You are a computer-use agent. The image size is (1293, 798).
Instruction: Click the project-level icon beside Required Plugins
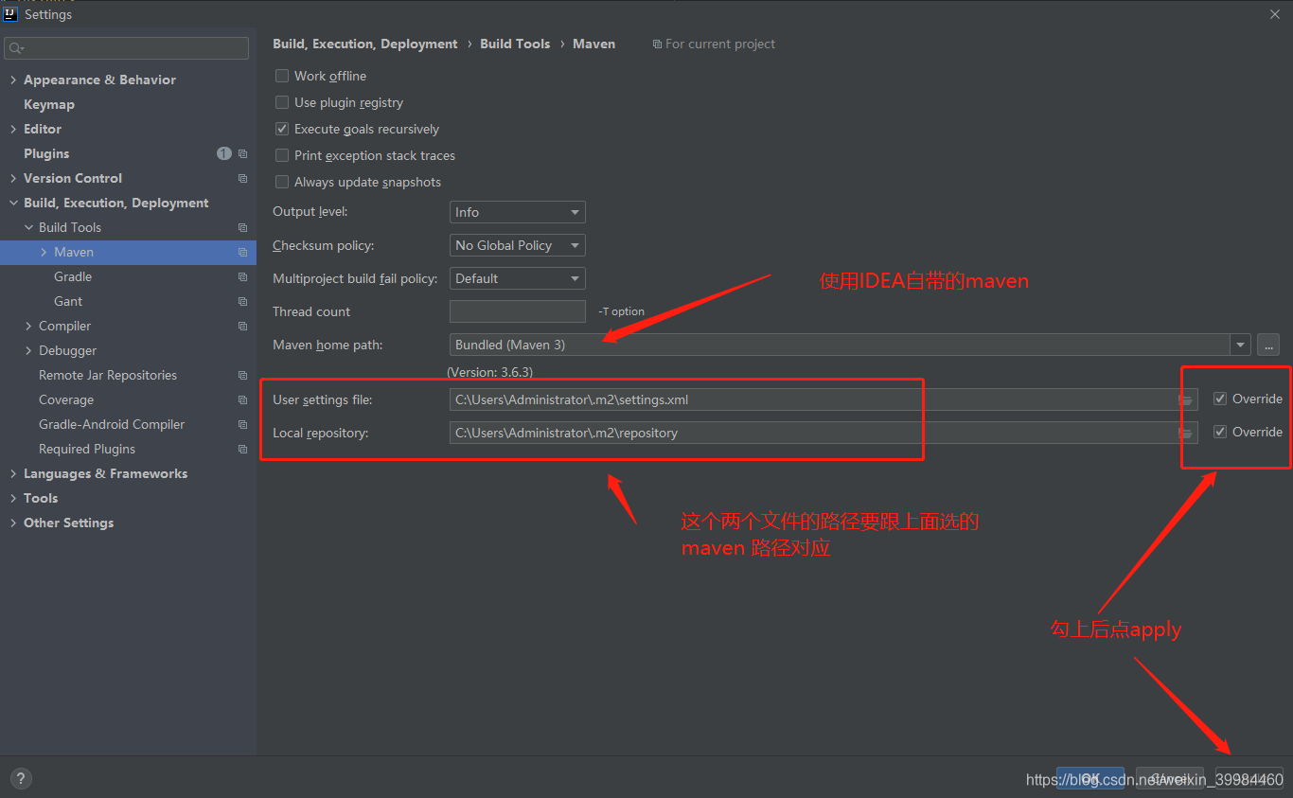[x=242, y=449]
